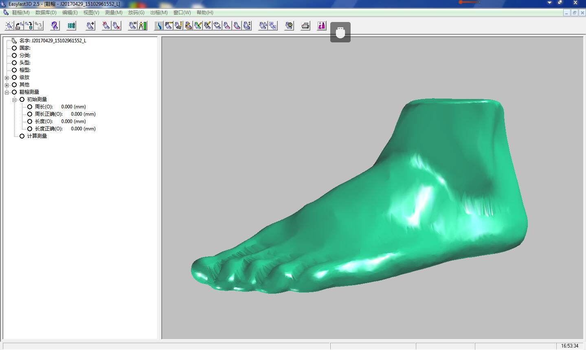Click the 16:53:34 clock in status bar
586x350 pixels.
coord(570,346)
